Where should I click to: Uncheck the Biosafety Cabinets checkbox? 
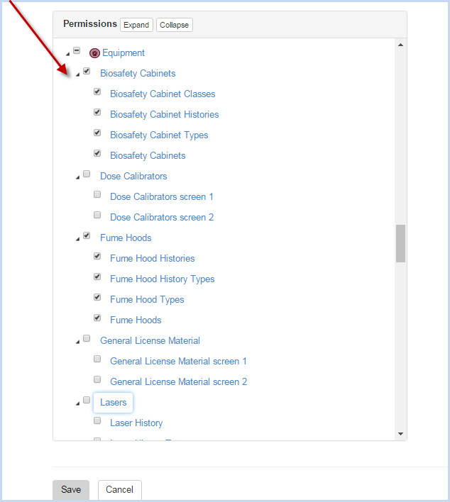[x=87, y=72]
